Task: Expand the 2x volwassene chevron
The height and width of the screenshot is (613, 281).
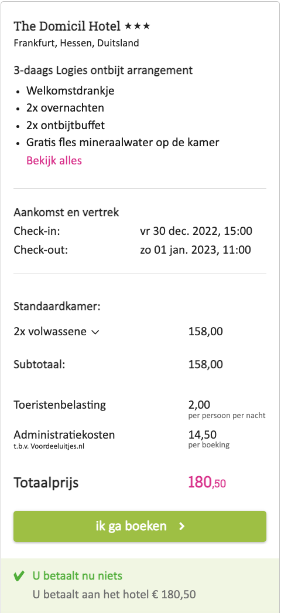Action: (x=95, y=333)
